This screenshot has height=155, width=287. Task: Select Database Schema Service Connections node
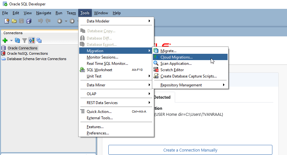(x=37, y=59)
